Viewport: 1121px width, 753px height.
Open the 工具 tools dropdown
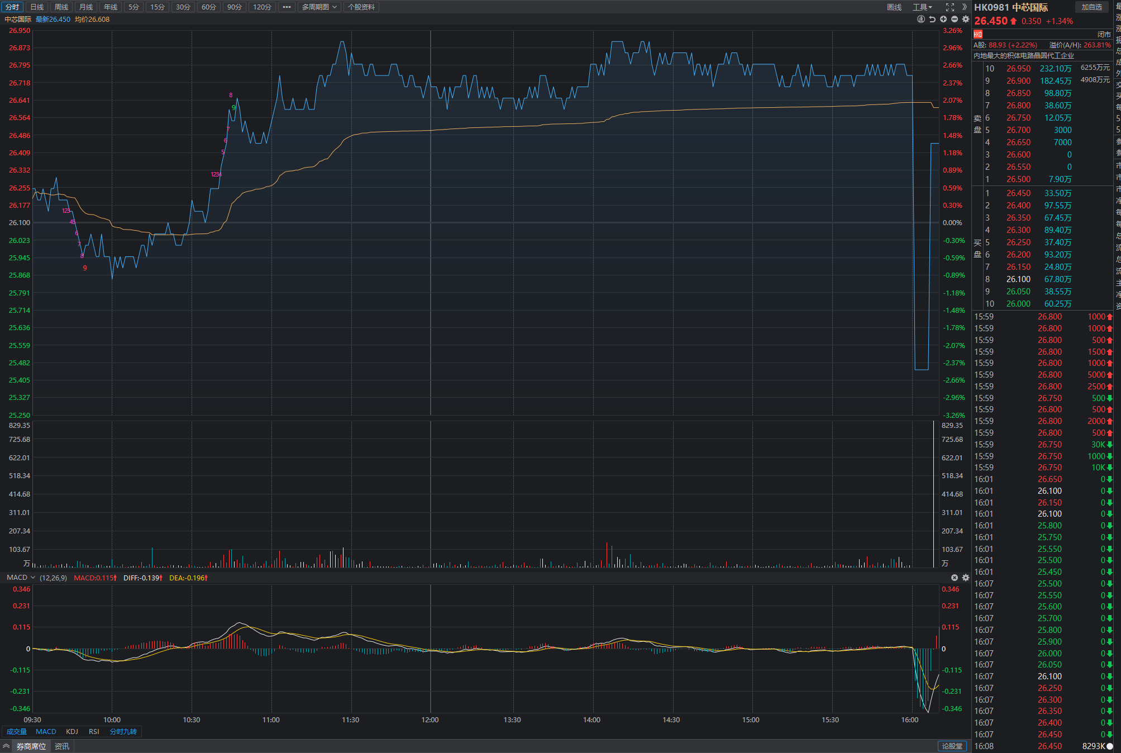click(x=922, y=7)
